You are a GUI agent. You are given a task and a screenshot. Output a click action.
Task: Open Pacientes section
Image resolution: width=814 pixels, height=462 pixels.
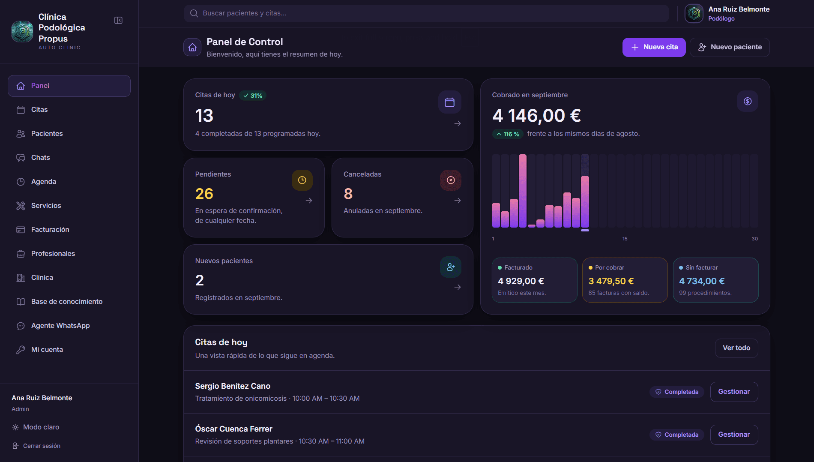(69, 134)
